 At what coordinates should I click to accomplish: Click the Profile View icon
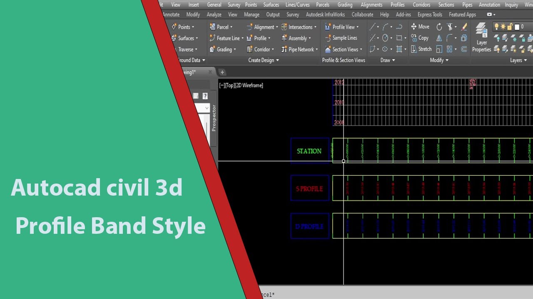click(328, 27)
